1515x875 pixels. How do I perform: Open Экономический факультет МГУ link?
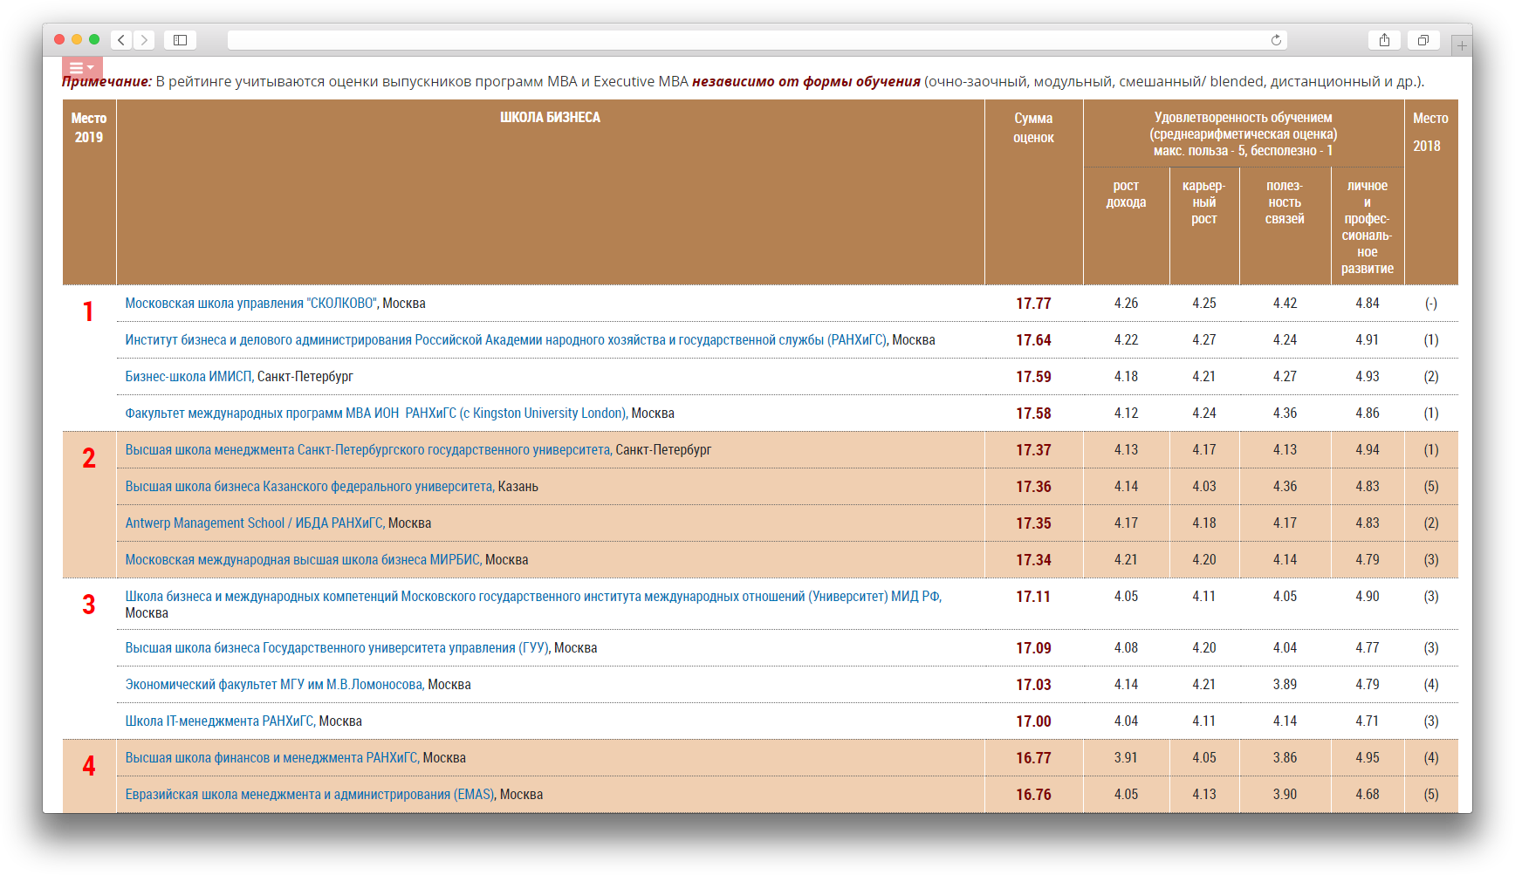(x=273, y=685)
